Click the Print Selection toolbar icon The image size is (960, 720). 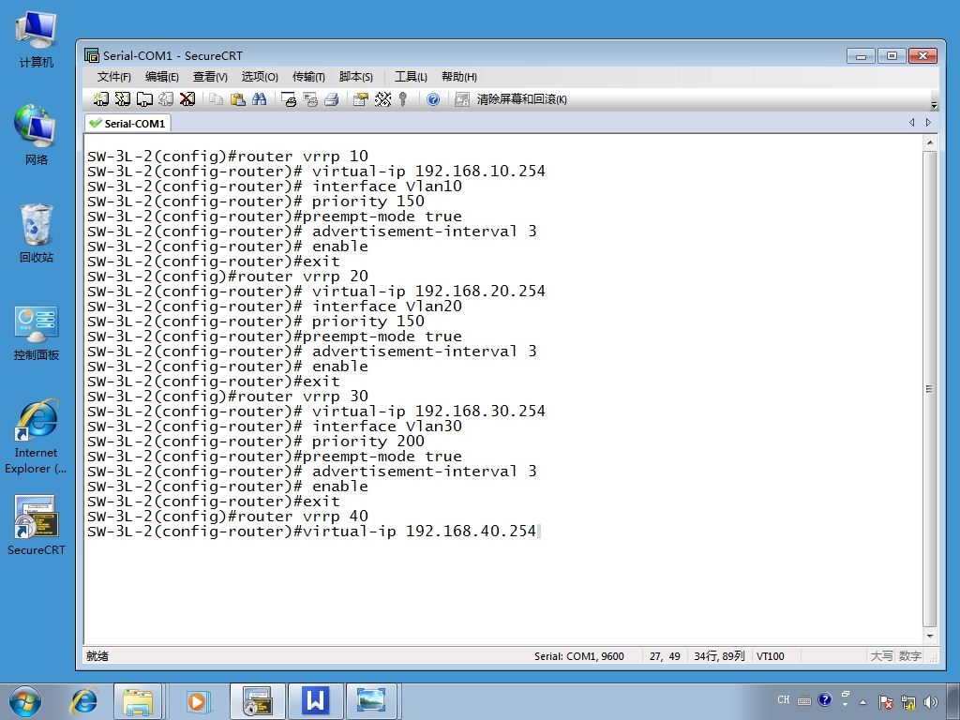[309, 99]
